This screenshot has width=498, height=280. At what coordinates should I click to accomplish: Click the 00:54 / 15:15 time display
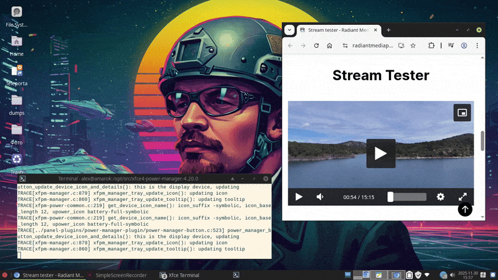tap(359, 197)
